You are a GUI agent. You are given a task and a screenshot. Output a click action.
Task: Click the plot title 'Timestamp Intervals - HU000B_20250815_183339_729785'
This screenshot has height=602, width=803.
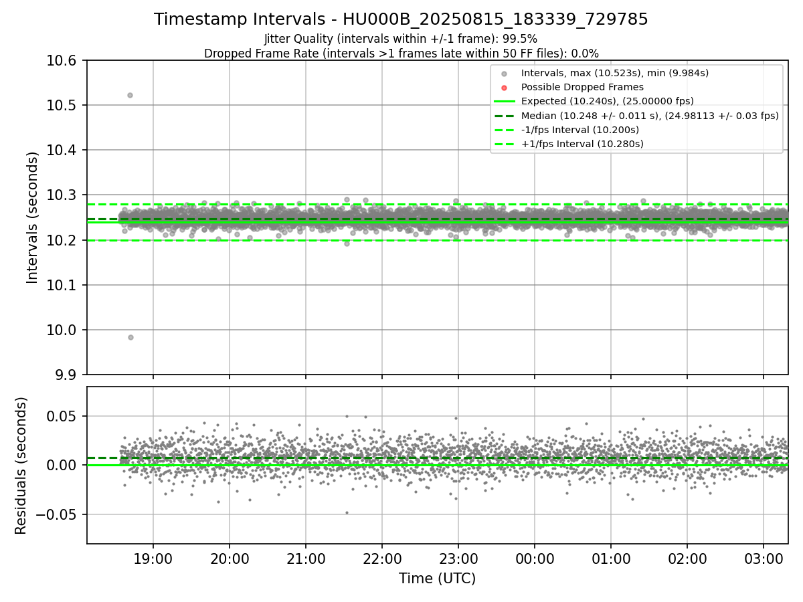point(401,19)
